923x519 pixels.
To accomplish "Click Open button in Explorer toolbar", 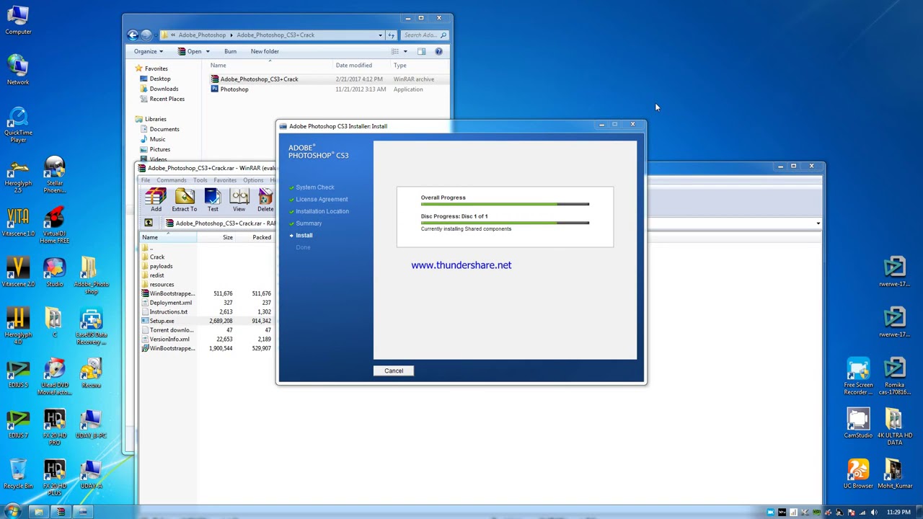I will pyautogui.click(x=190, y=51).
